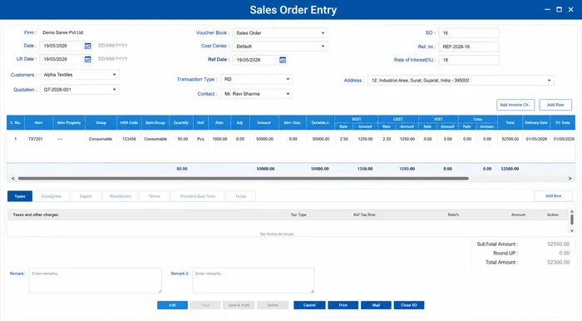This screenshot has width=582, height=321.
Task: Open the Quotation dropdown QT-2026-001
Action: (80, 90)
